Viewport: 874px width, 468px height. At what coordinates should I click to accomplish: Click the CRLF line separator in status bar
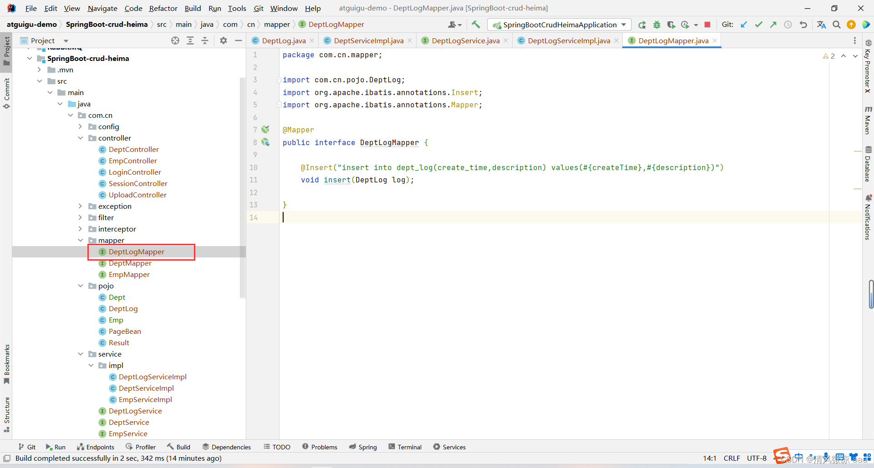click(x=732, y=458)
